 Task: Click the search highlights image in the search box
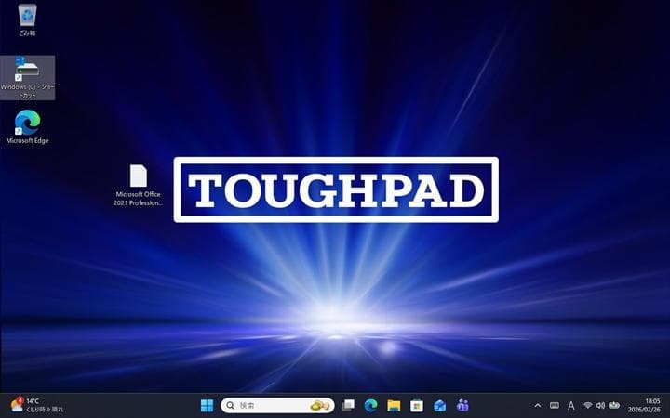tap(320, 405)
